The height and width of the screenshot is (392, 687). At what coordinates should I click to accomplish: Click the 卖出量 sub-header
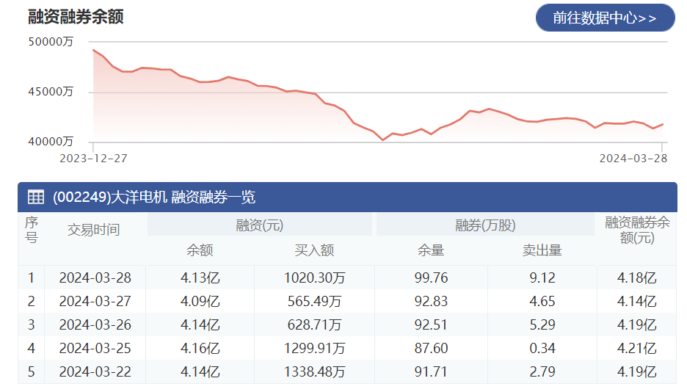[x=542, y=250]
